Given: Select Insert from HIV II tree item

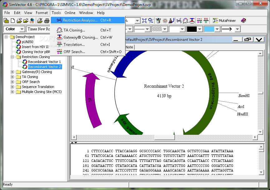Looking at the screenshot, I should tap(35, 47).
